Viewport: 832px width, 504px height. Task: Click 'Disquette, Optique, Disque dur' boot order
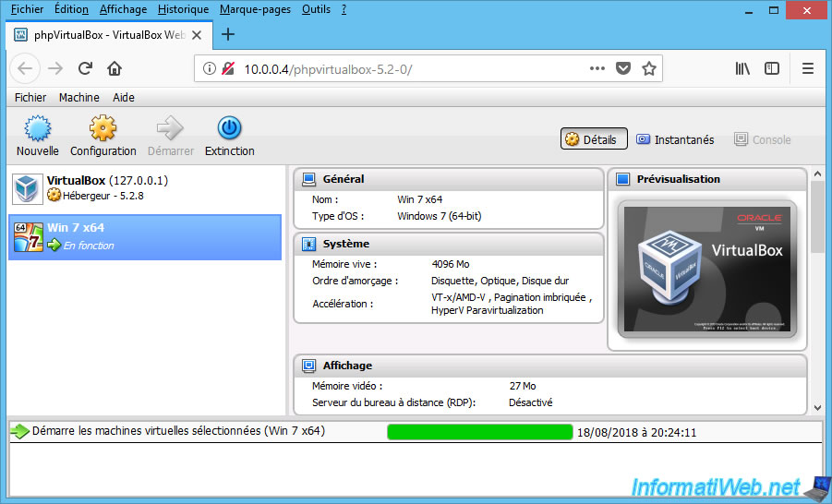coord(500,281)
